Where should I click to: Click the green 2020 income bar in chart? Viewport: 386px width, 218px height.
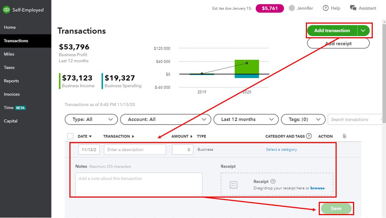coord(247,67)
